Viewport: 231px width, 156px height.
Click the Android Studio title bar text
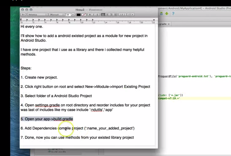pos(194,9)
